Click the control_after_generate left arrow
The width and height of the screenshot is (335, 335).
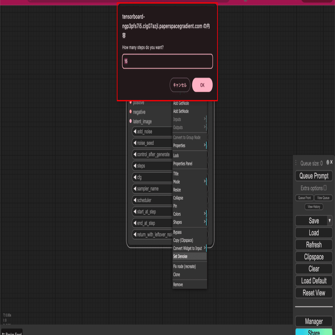coord(135,154)
